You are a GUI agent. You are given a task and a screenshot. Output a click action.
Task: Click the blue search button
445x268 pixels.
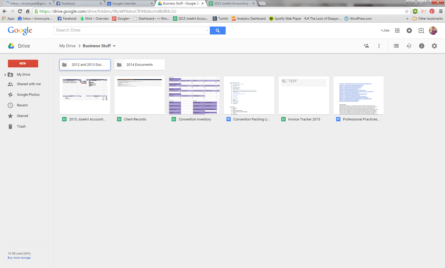coord(218,31)
